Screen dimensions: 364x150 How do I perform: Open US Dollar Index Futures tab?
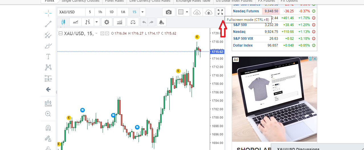234,1
